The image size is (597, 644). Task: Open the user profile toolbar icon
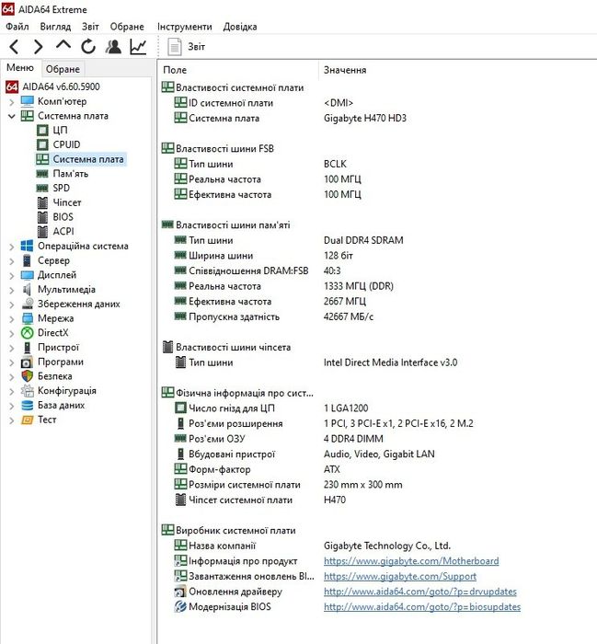click(x=113, y=46)
